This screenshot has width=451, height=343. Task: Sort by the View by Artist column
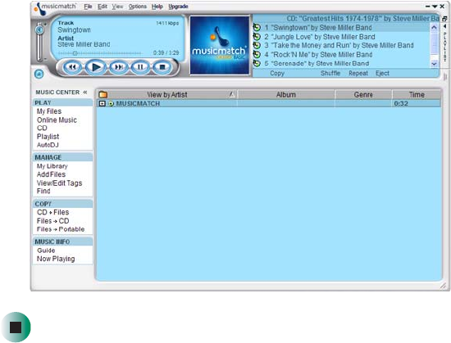(x=166, y=94)
